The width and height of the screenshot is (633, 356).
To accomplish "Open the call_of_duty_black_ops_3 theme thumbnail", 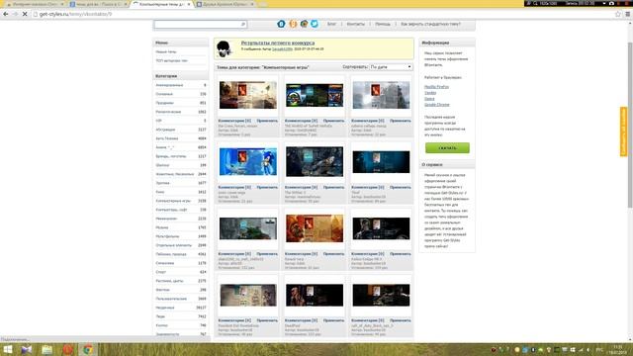I will (x=381, y=295).
